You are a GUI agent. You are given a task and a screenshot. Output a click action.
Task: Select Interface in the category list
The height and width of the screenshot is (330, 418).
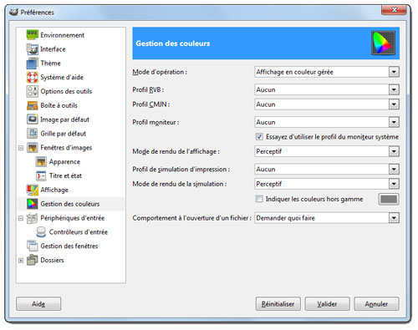point(53,49)
